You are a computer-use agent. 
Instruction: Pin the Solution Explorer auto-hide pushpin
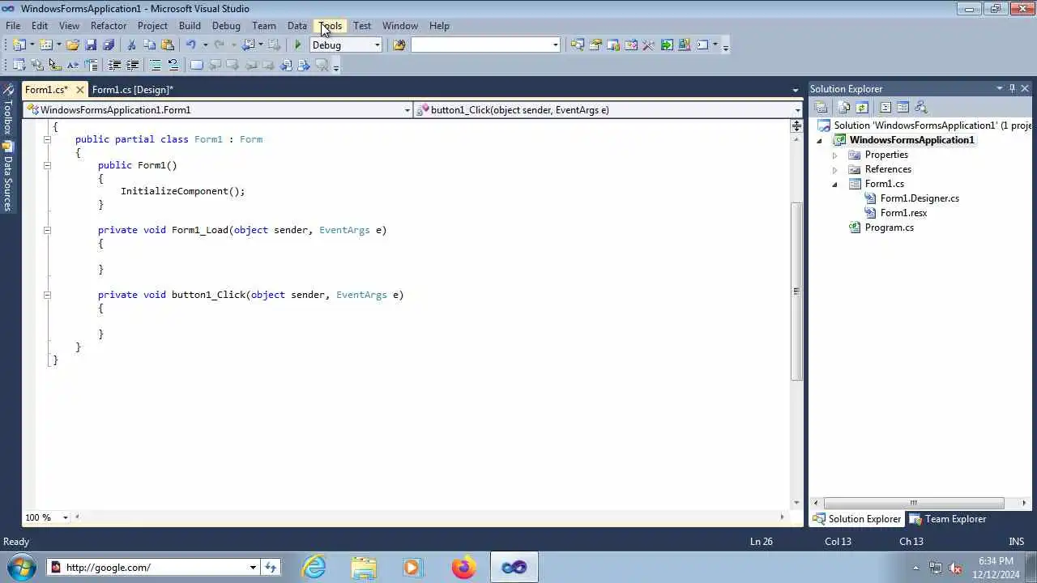coord(1012,88)
